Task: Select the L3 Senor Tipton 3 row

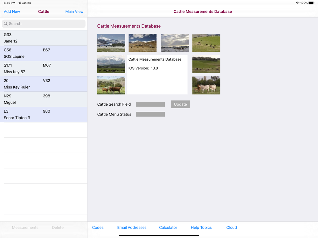Action: [44, 115]
